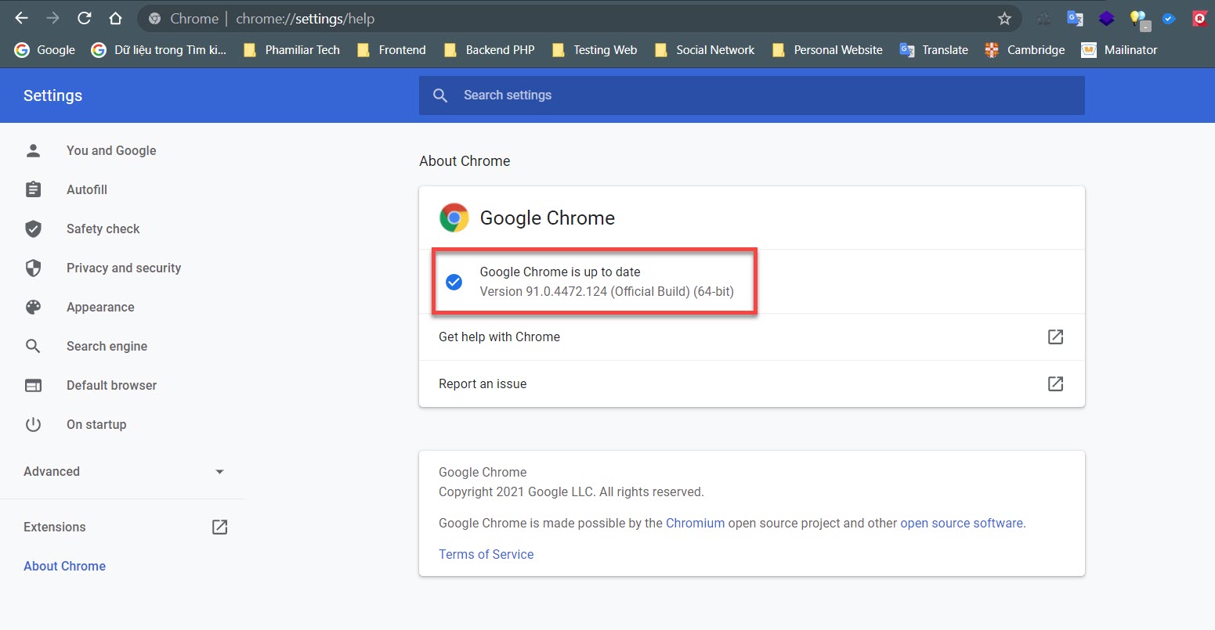Reload the page with the refresh icon

pos(85,18)
